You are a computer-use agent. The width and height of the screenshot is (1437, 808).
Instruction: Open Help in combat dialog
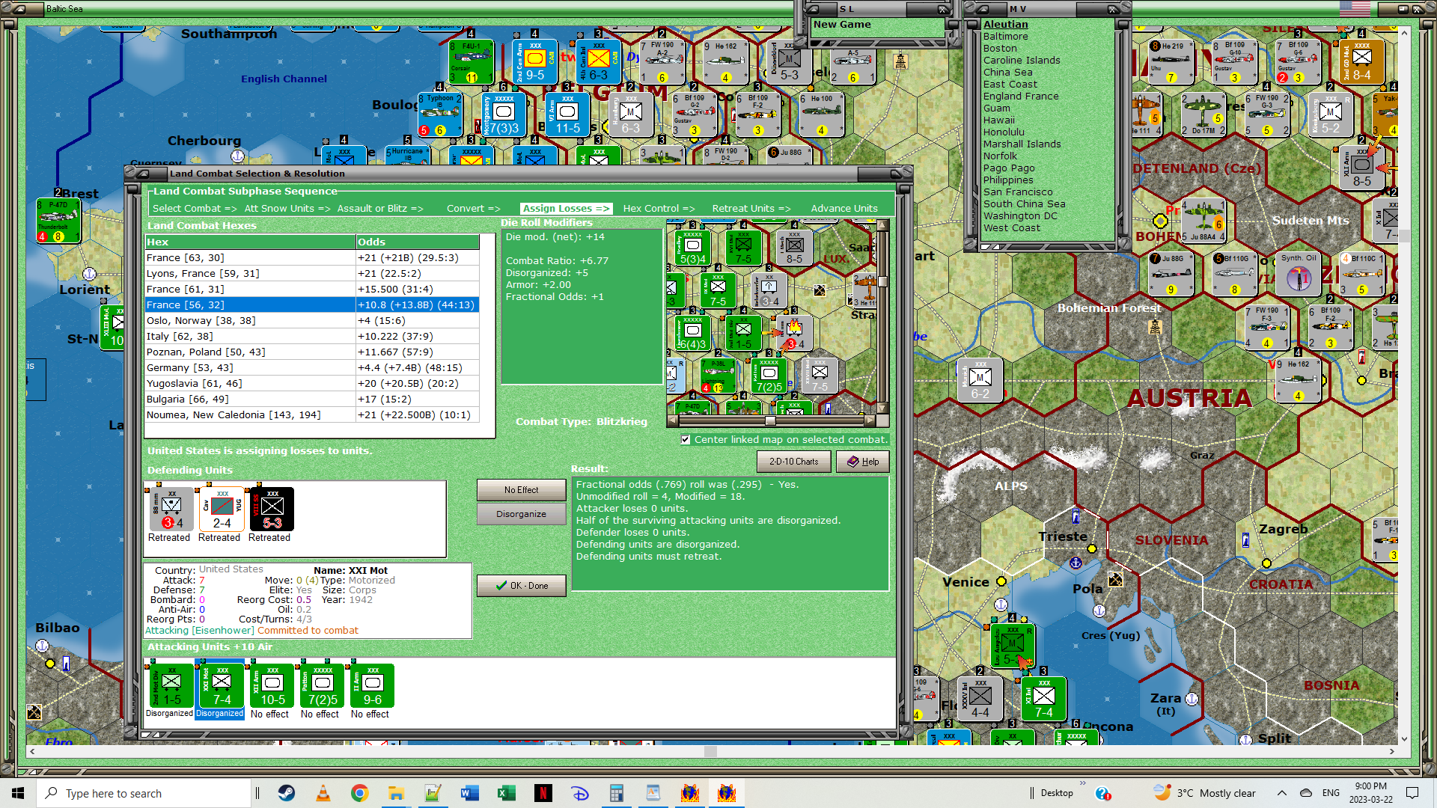tap(863, 462)
